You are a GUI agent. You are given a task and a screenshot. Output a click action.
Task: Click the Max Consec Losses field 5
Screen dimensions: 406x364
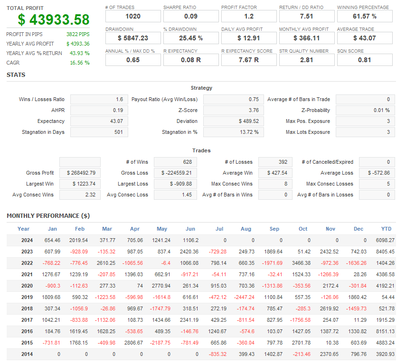377,184
